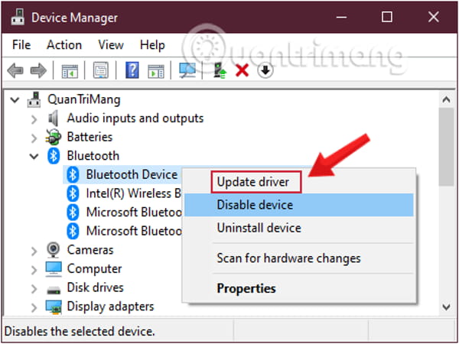Image resolution: width=459 pixels, height=344 pixels.
Task: Click the QuanTriMang computer icon
Action: 34,99
